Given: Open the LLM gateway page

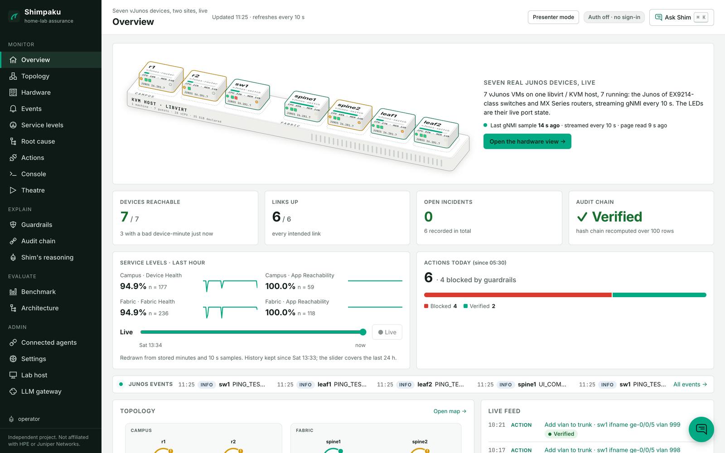Looking at the screenshot, I should point(51,391).
